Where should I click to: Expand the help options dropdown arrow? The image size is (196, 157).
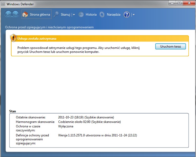point(134,15)
